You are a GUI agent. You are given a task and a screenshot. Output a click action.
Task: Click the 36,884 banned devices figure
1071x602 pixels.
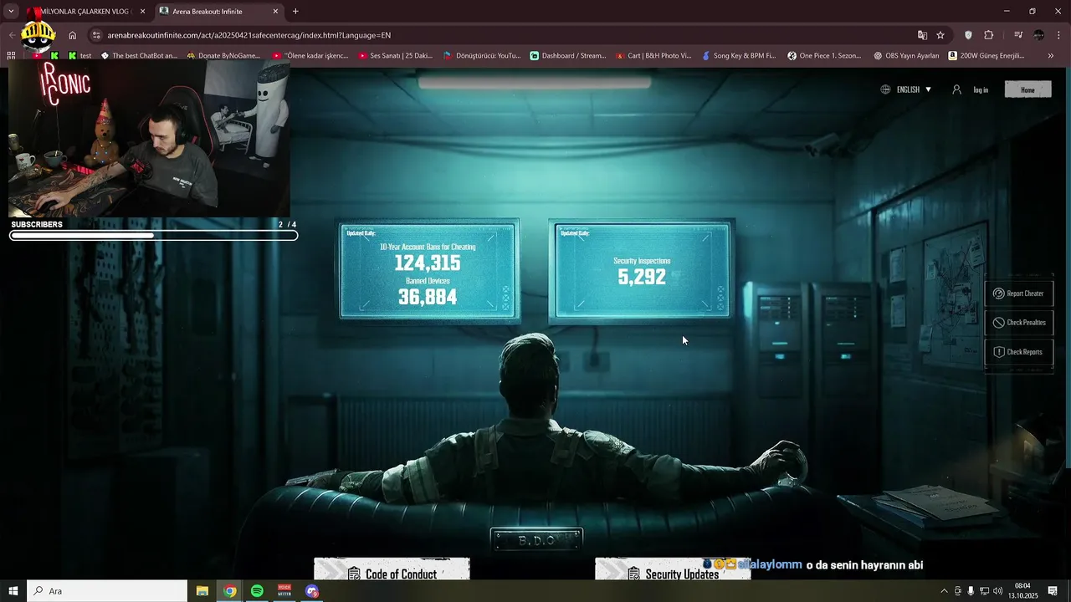[428, 298]
